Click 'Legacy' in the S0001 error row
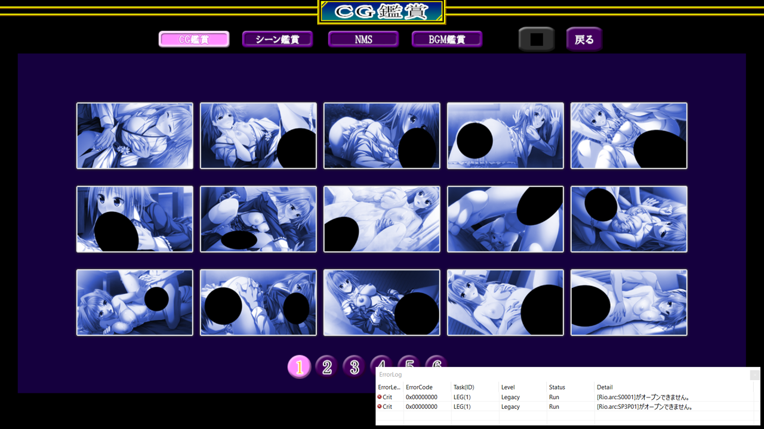764x429 pixels. tap(510, 397)
